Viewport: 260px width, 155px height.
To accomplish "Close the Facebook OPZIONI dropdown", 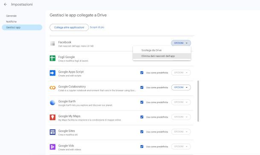I will click(x=181, y=43).
